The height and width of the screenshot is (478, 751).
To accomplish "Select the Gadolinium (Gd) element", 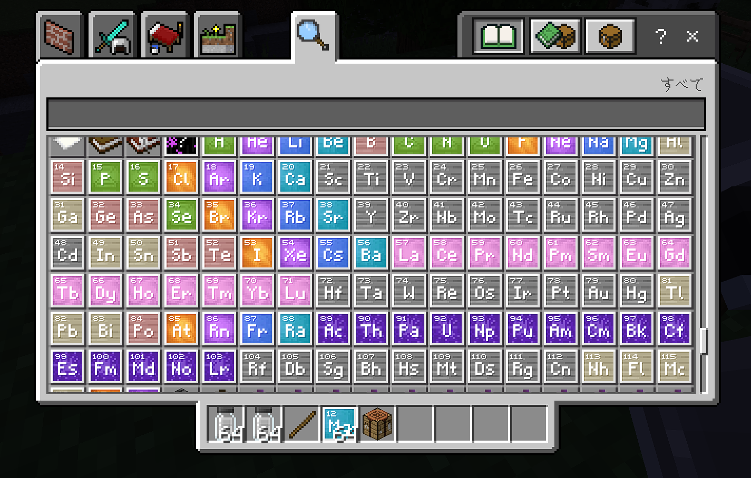I will (675, 253).
